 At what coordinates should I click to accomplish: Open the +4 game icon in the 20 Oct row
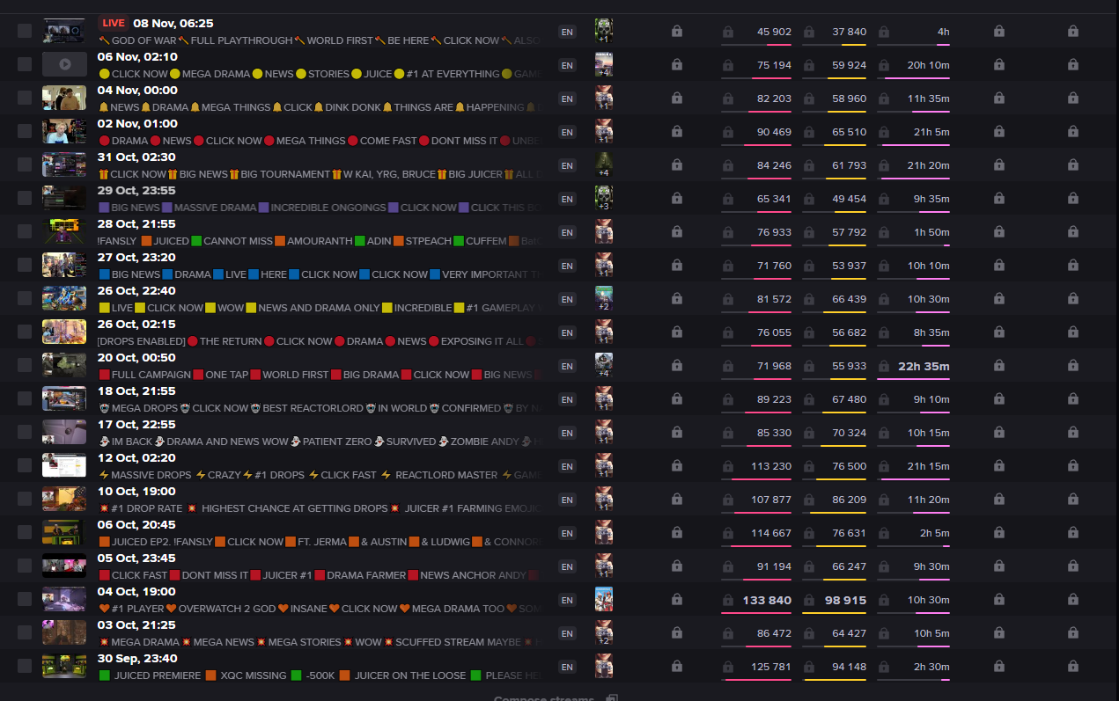pyautogui.click(x=603, y=365)
